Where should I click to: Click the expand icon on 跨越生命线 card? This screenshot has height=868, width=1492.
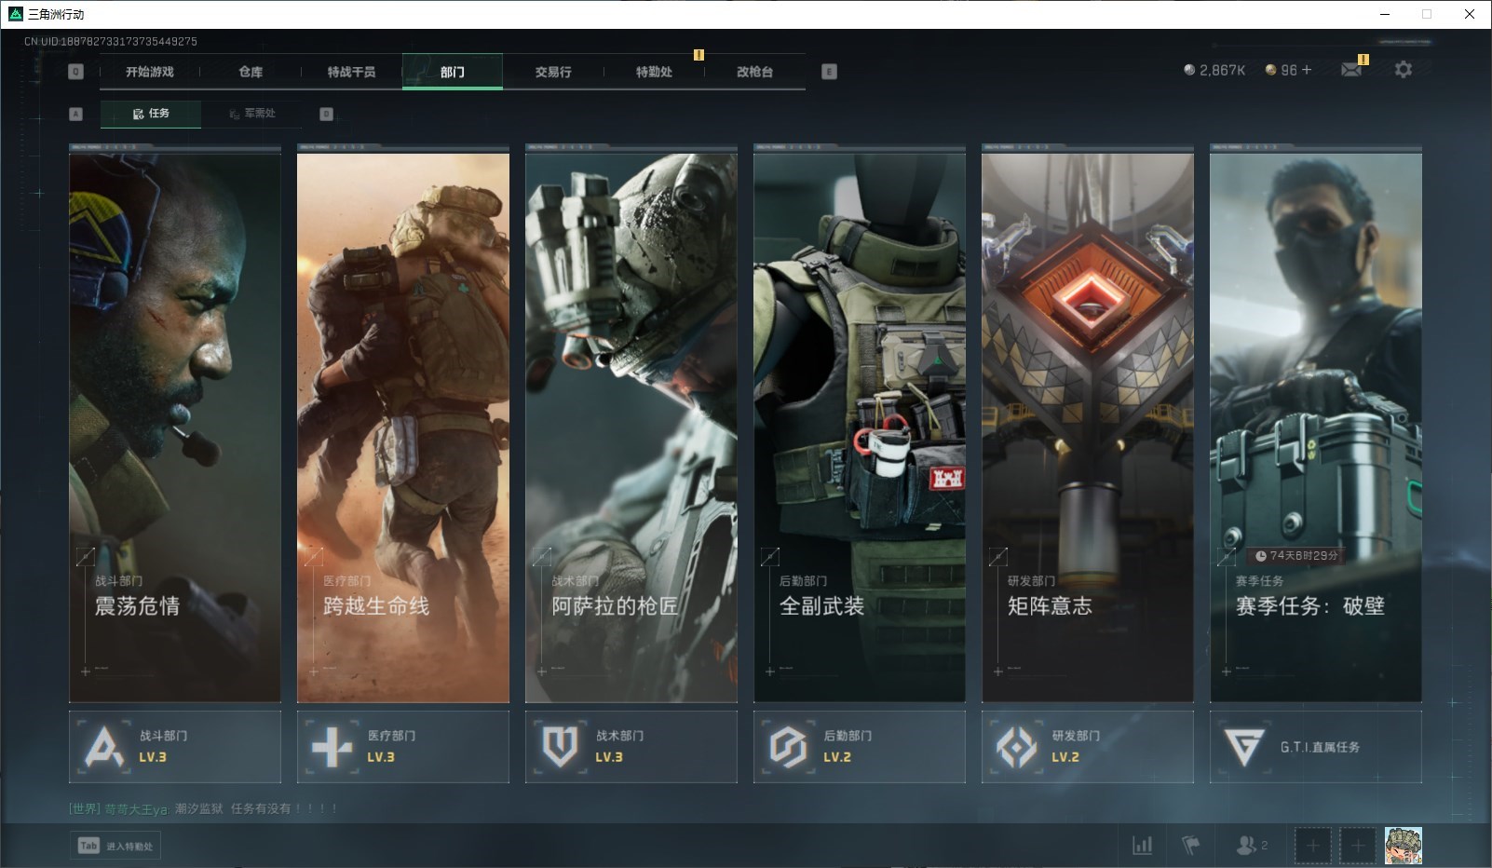pos(314,557)
